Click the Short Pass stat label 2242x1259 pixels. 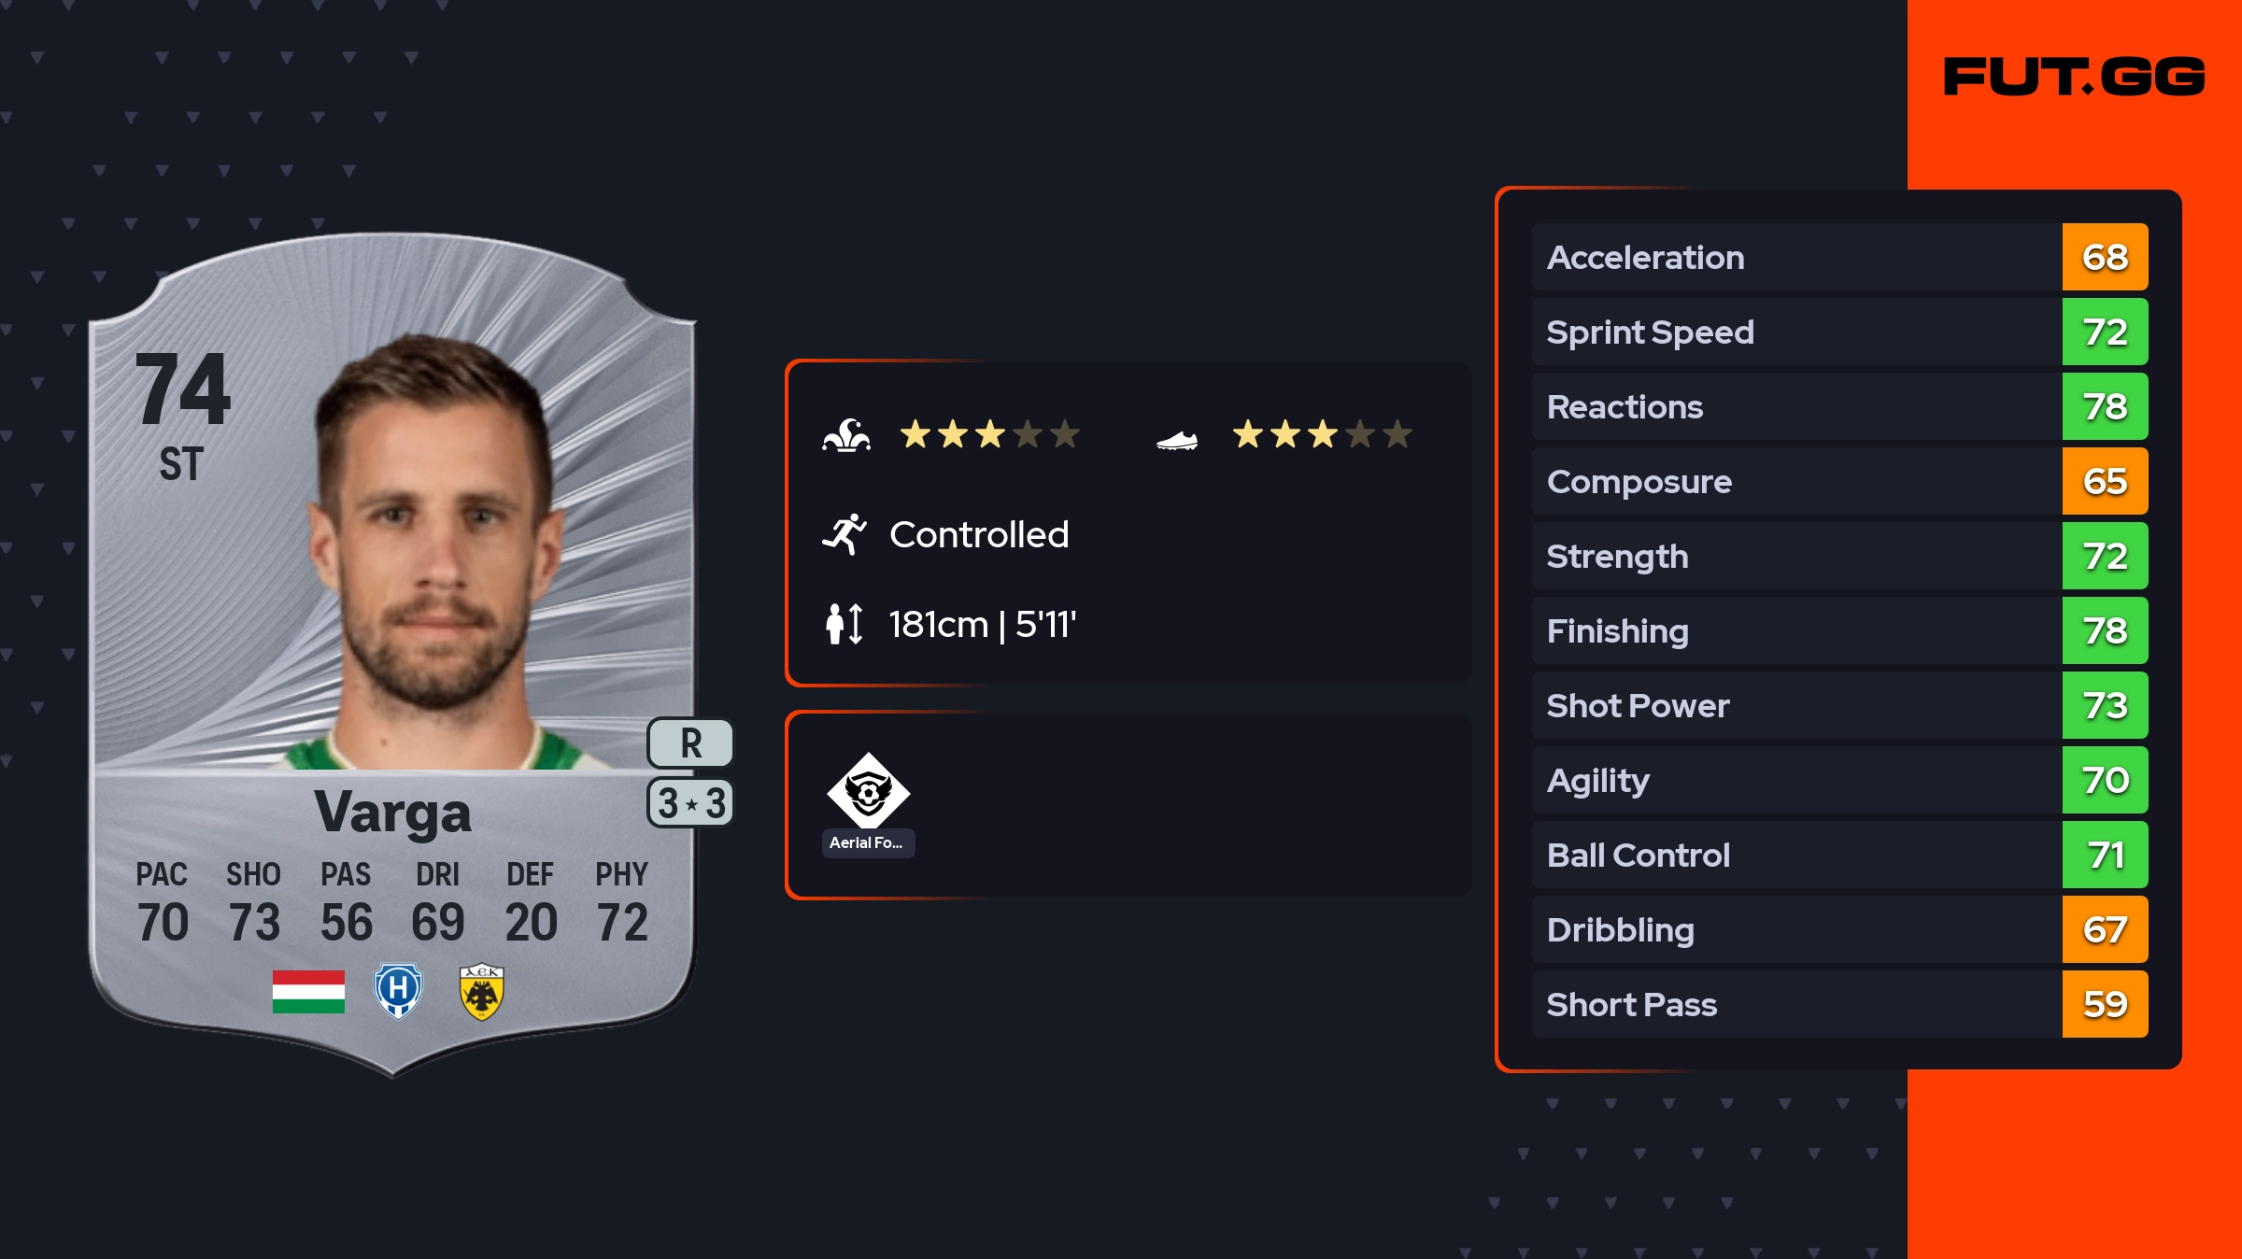[x=1631, y=1004]
